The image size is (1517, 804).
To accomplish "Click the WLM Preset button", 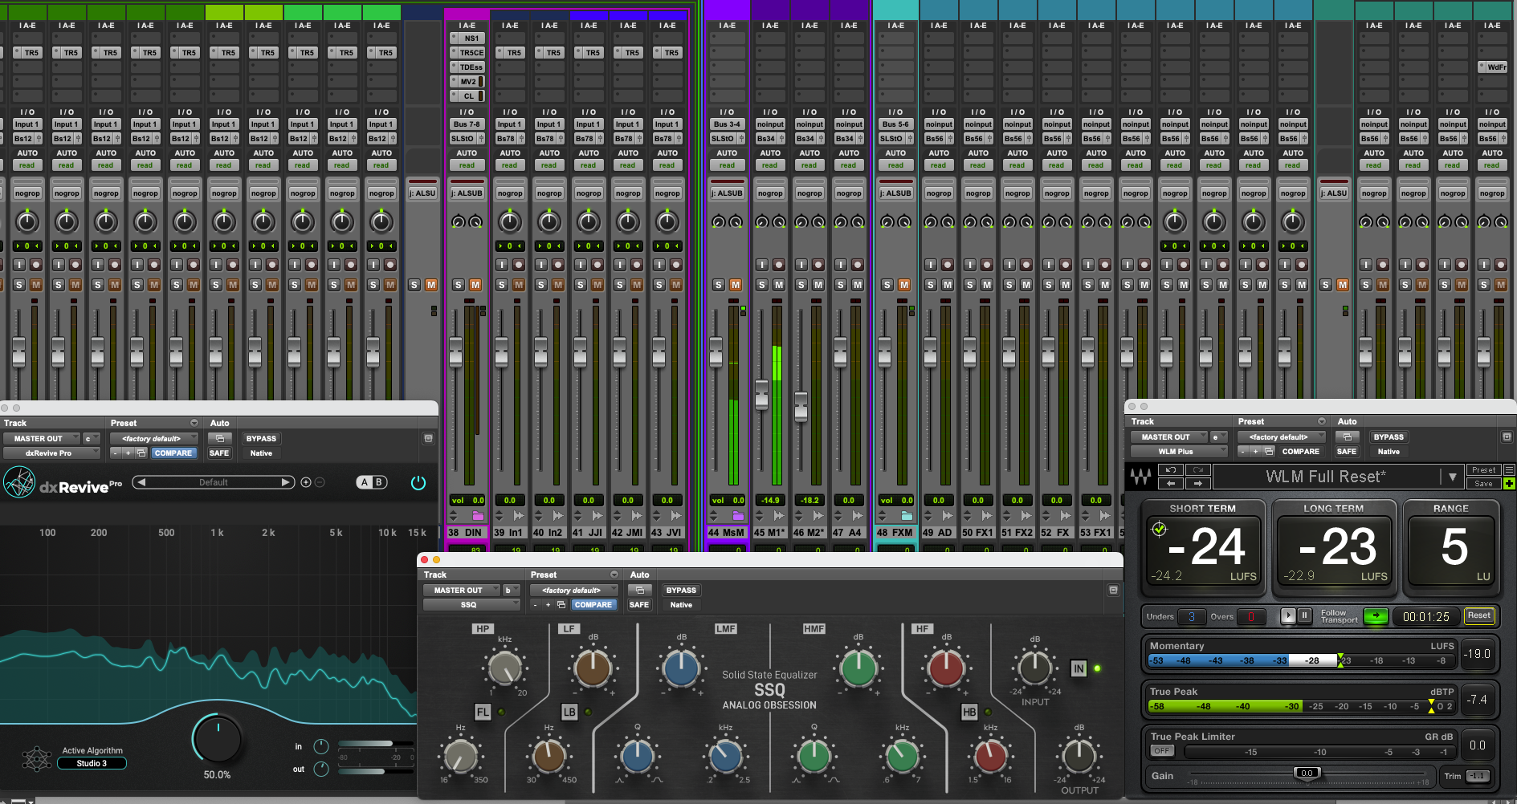I will point(1484,470).
